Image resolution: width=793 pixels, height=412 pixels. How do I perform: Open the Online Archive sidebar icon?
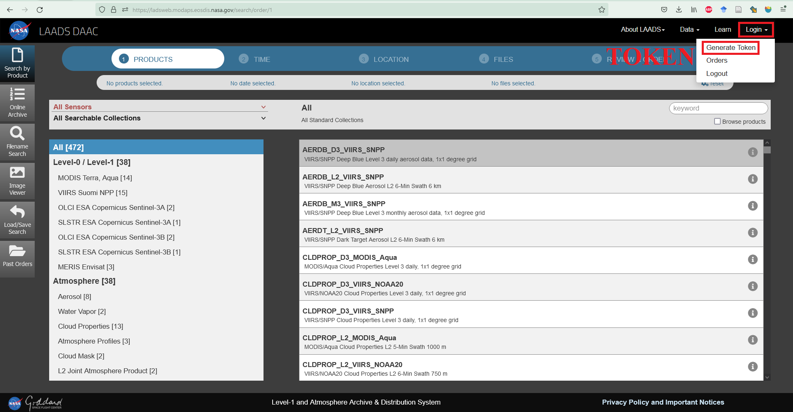point(17,103)
